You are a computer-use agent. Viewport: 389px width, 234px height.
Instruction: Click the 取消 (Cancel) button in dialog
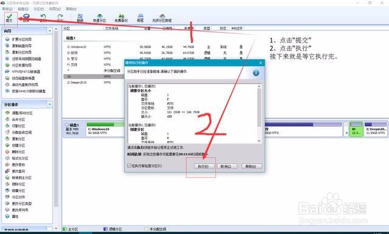227,166
